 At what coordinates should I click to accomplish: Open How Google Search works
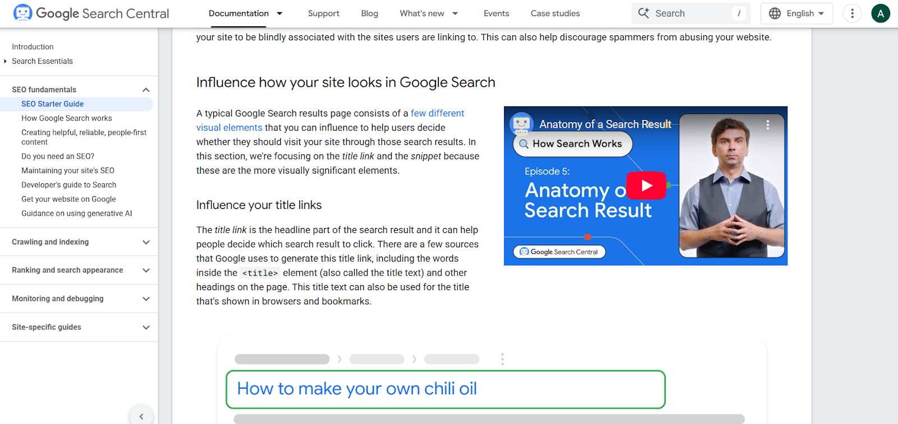[66, 118]
